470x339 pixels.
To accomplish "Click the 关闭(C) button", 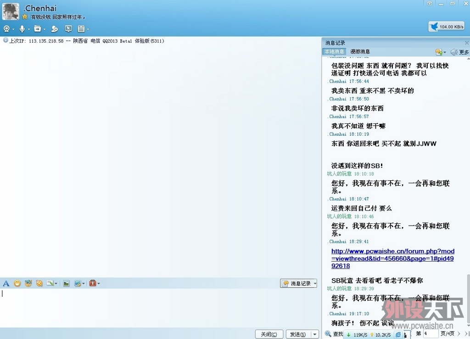I will coord(269,334).
